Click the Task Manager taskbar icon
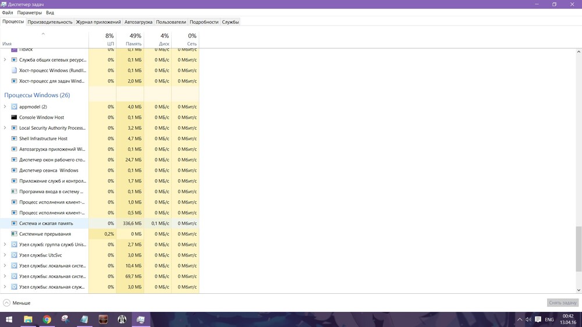This screenshot has height=327, width=582. click(141, 319)
